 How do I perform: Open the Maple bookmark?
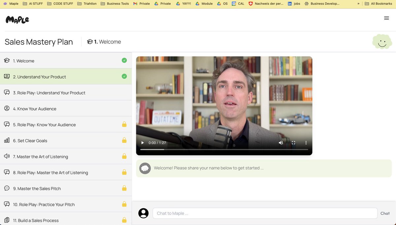click(11, 4)
